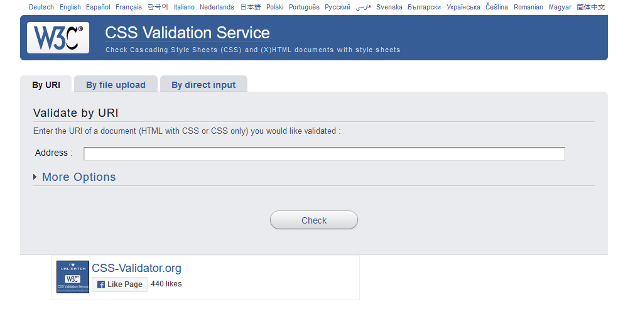Focus the Address input field
Image resolution: width=628 pixels, height=314 pixels.
(325, 154)
